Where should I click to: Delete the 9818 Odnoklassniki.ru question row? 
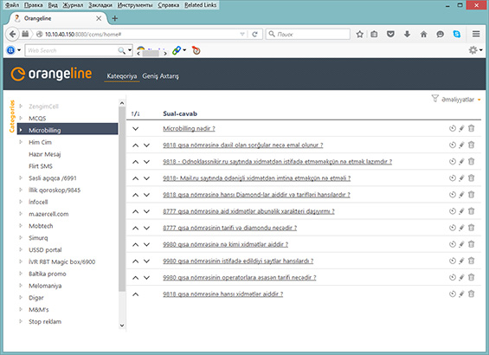tap(471, 161)
